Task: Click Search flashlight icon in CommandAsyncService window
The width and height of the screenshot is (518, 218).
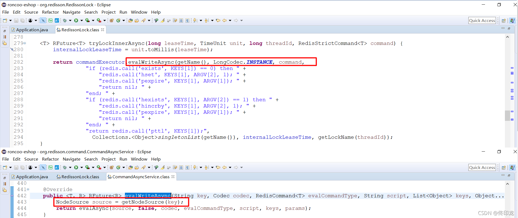Action: [x=143, y=167]
